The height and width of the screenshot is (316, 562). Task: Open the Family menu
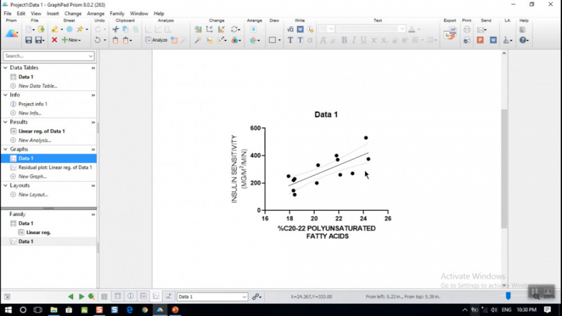point(117,14)
